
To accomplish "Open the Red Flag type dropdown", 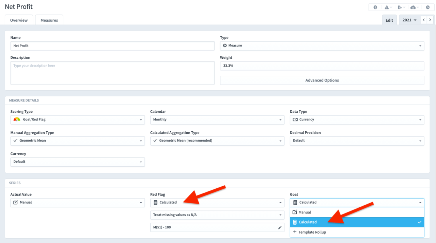I will (x=217, y=202).
